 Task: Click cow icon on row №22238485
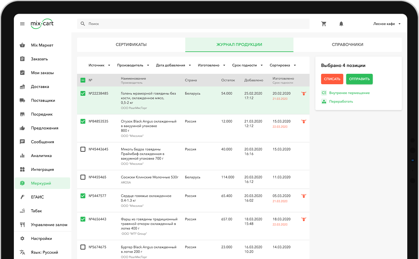[x=304, y=93]
